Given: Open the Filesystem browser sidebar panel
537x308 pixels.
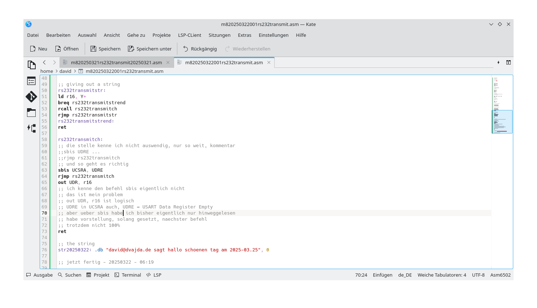Looking at the screenshot, I should (31, 112).
